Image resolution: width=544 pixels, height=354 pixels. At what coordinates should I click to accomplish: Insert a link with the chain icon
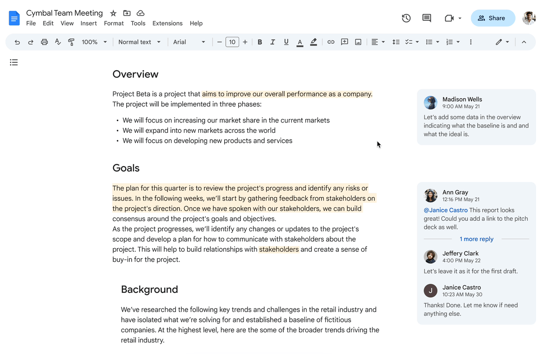click(331, 42)
